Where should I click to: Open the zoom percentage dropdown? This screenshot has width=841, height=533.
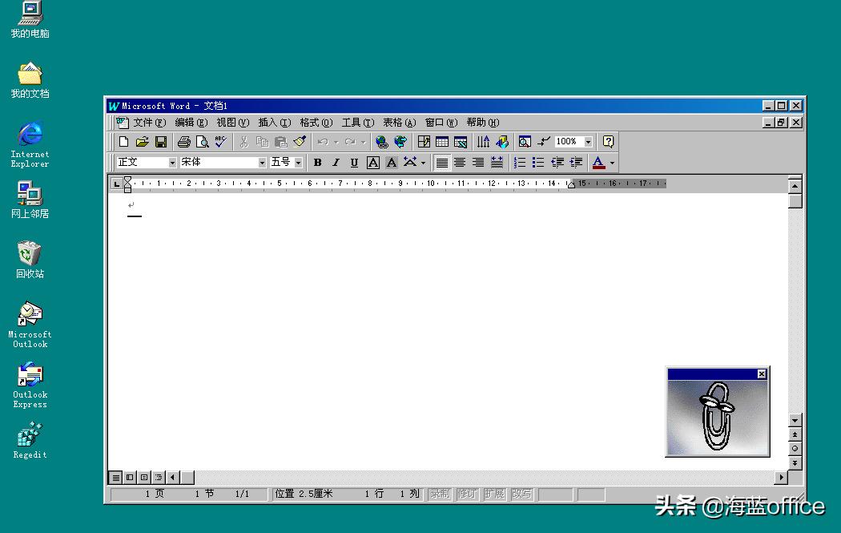pos(587,141)
